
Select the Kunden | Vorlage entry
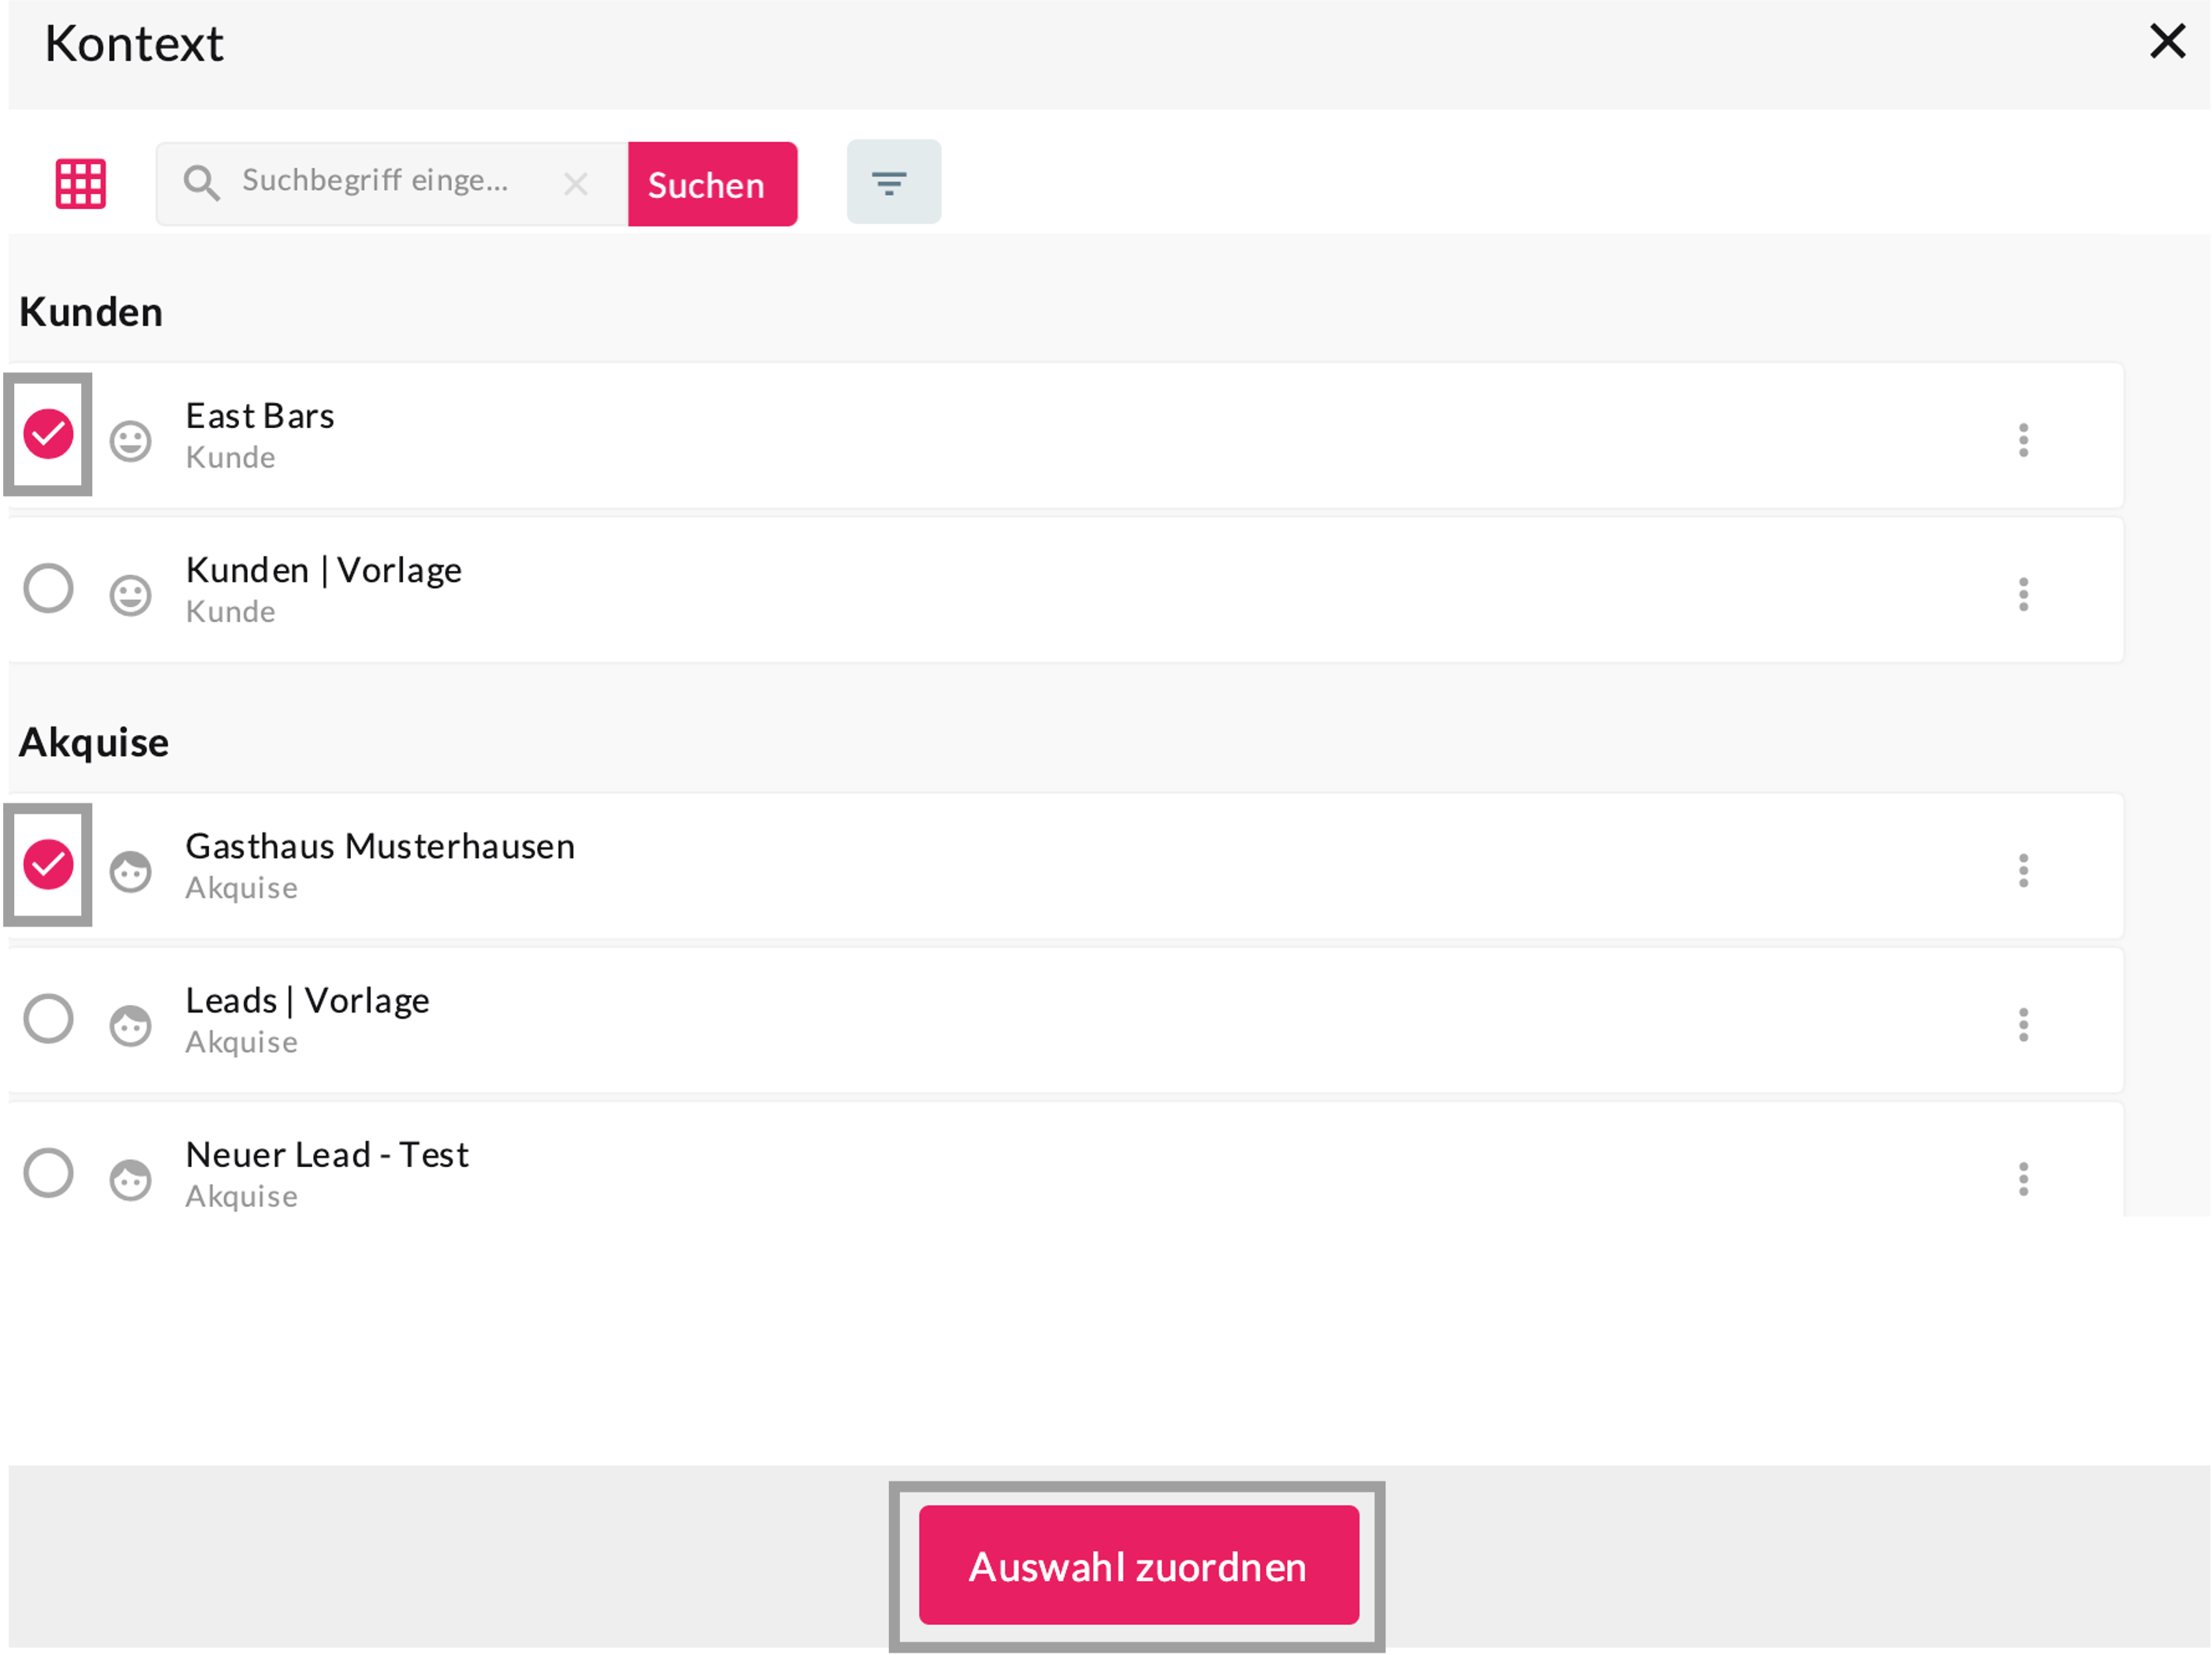(x=48, y=588)
